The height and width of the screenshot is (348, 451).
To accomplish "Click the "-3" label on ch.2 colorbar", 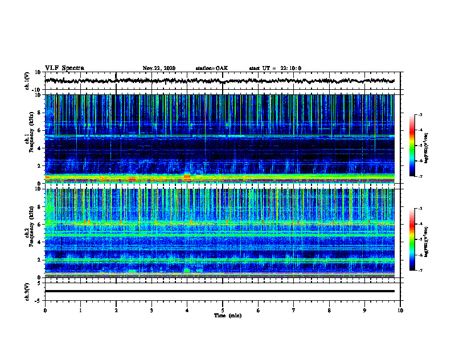I will pyautogui.click(x=420, y=209).
